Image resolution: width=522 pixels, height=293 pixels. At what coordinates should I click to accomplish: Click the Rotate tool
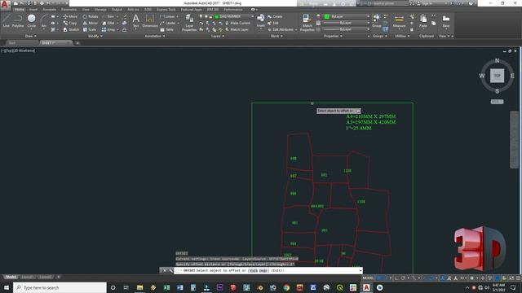91,16
